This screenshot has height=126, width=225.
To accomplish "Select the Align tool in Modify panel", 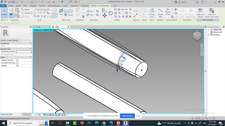I will 104,10.
